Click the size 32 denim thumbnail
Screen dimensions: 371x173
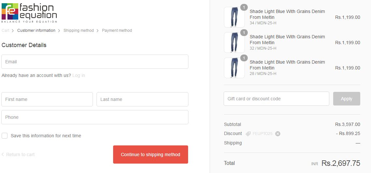pyautogui.click(x=234, y=43)
